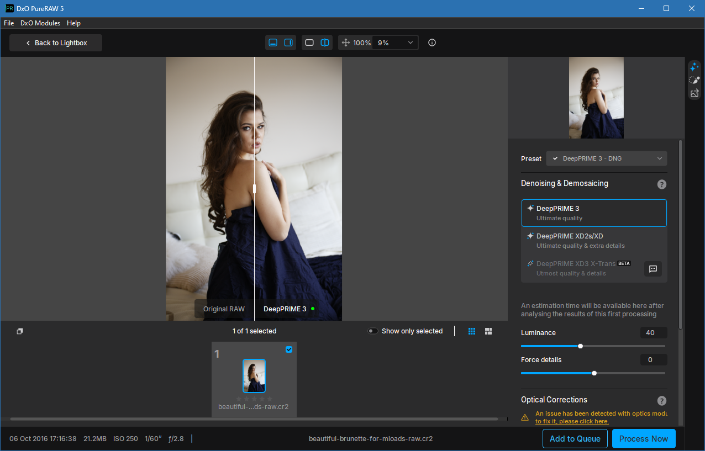This screenshot has height=451, width=705.
Task: Click the filmstrip horizontal scrollbar
Action: coord(254,419)
